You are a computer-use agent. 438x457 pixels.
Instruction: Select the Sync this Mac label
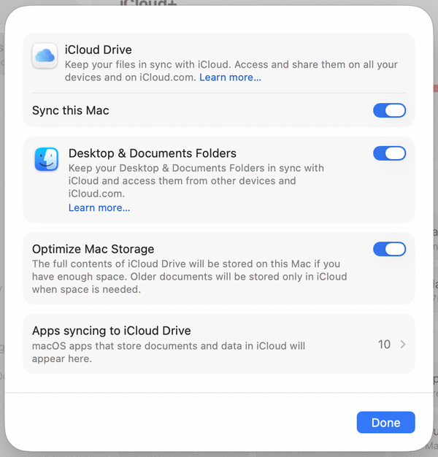[x=71, y=111]
